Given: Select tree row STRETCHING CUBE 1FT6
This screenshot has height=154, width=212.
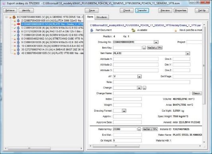Looking at the screenshot, I should click(52, 39).
